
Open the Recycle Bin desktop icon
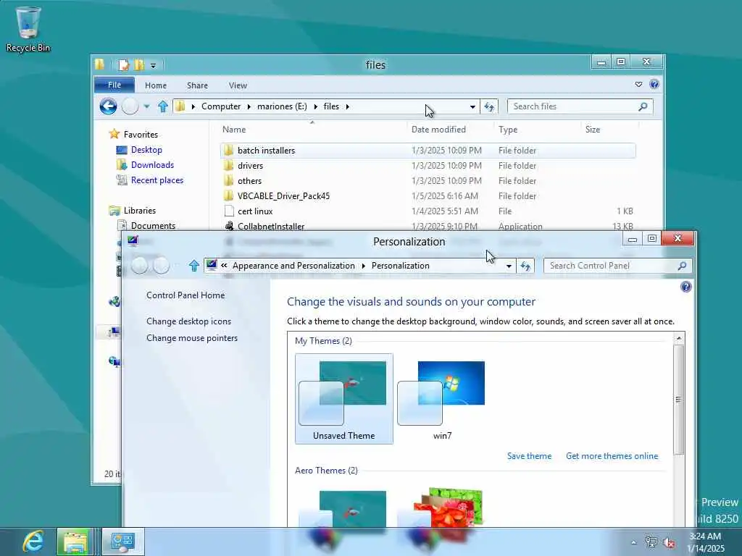tap(28, 29)
